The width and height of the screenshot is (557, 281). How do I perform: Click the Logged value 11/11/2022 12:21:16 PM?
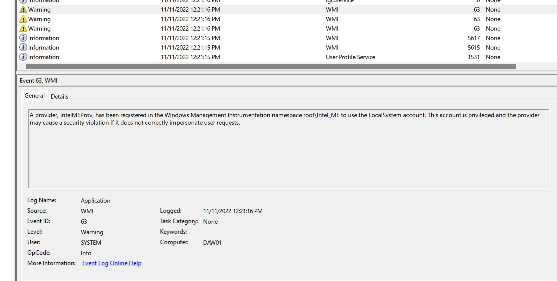tap(233, 211)
